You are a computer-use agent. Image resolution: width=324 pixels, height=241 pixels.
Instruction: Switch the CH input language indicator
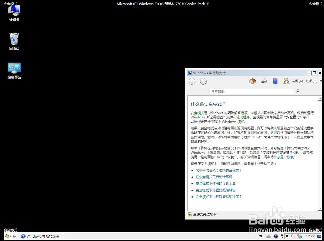(260, 236)
